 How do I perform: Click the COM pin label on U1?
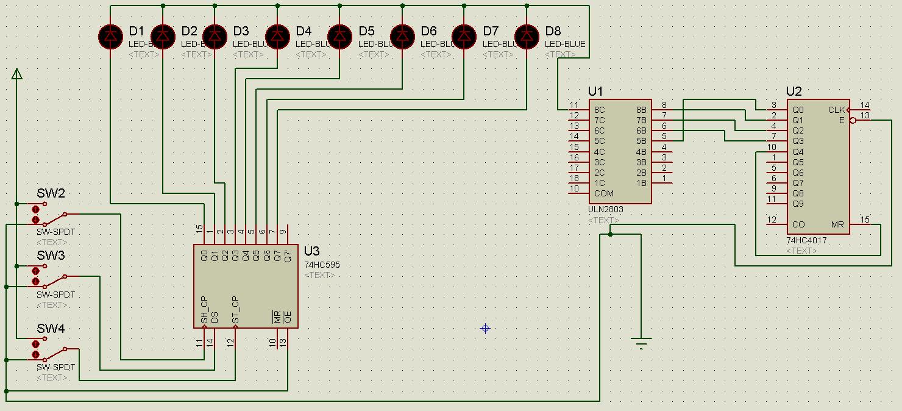coord(604,193)
